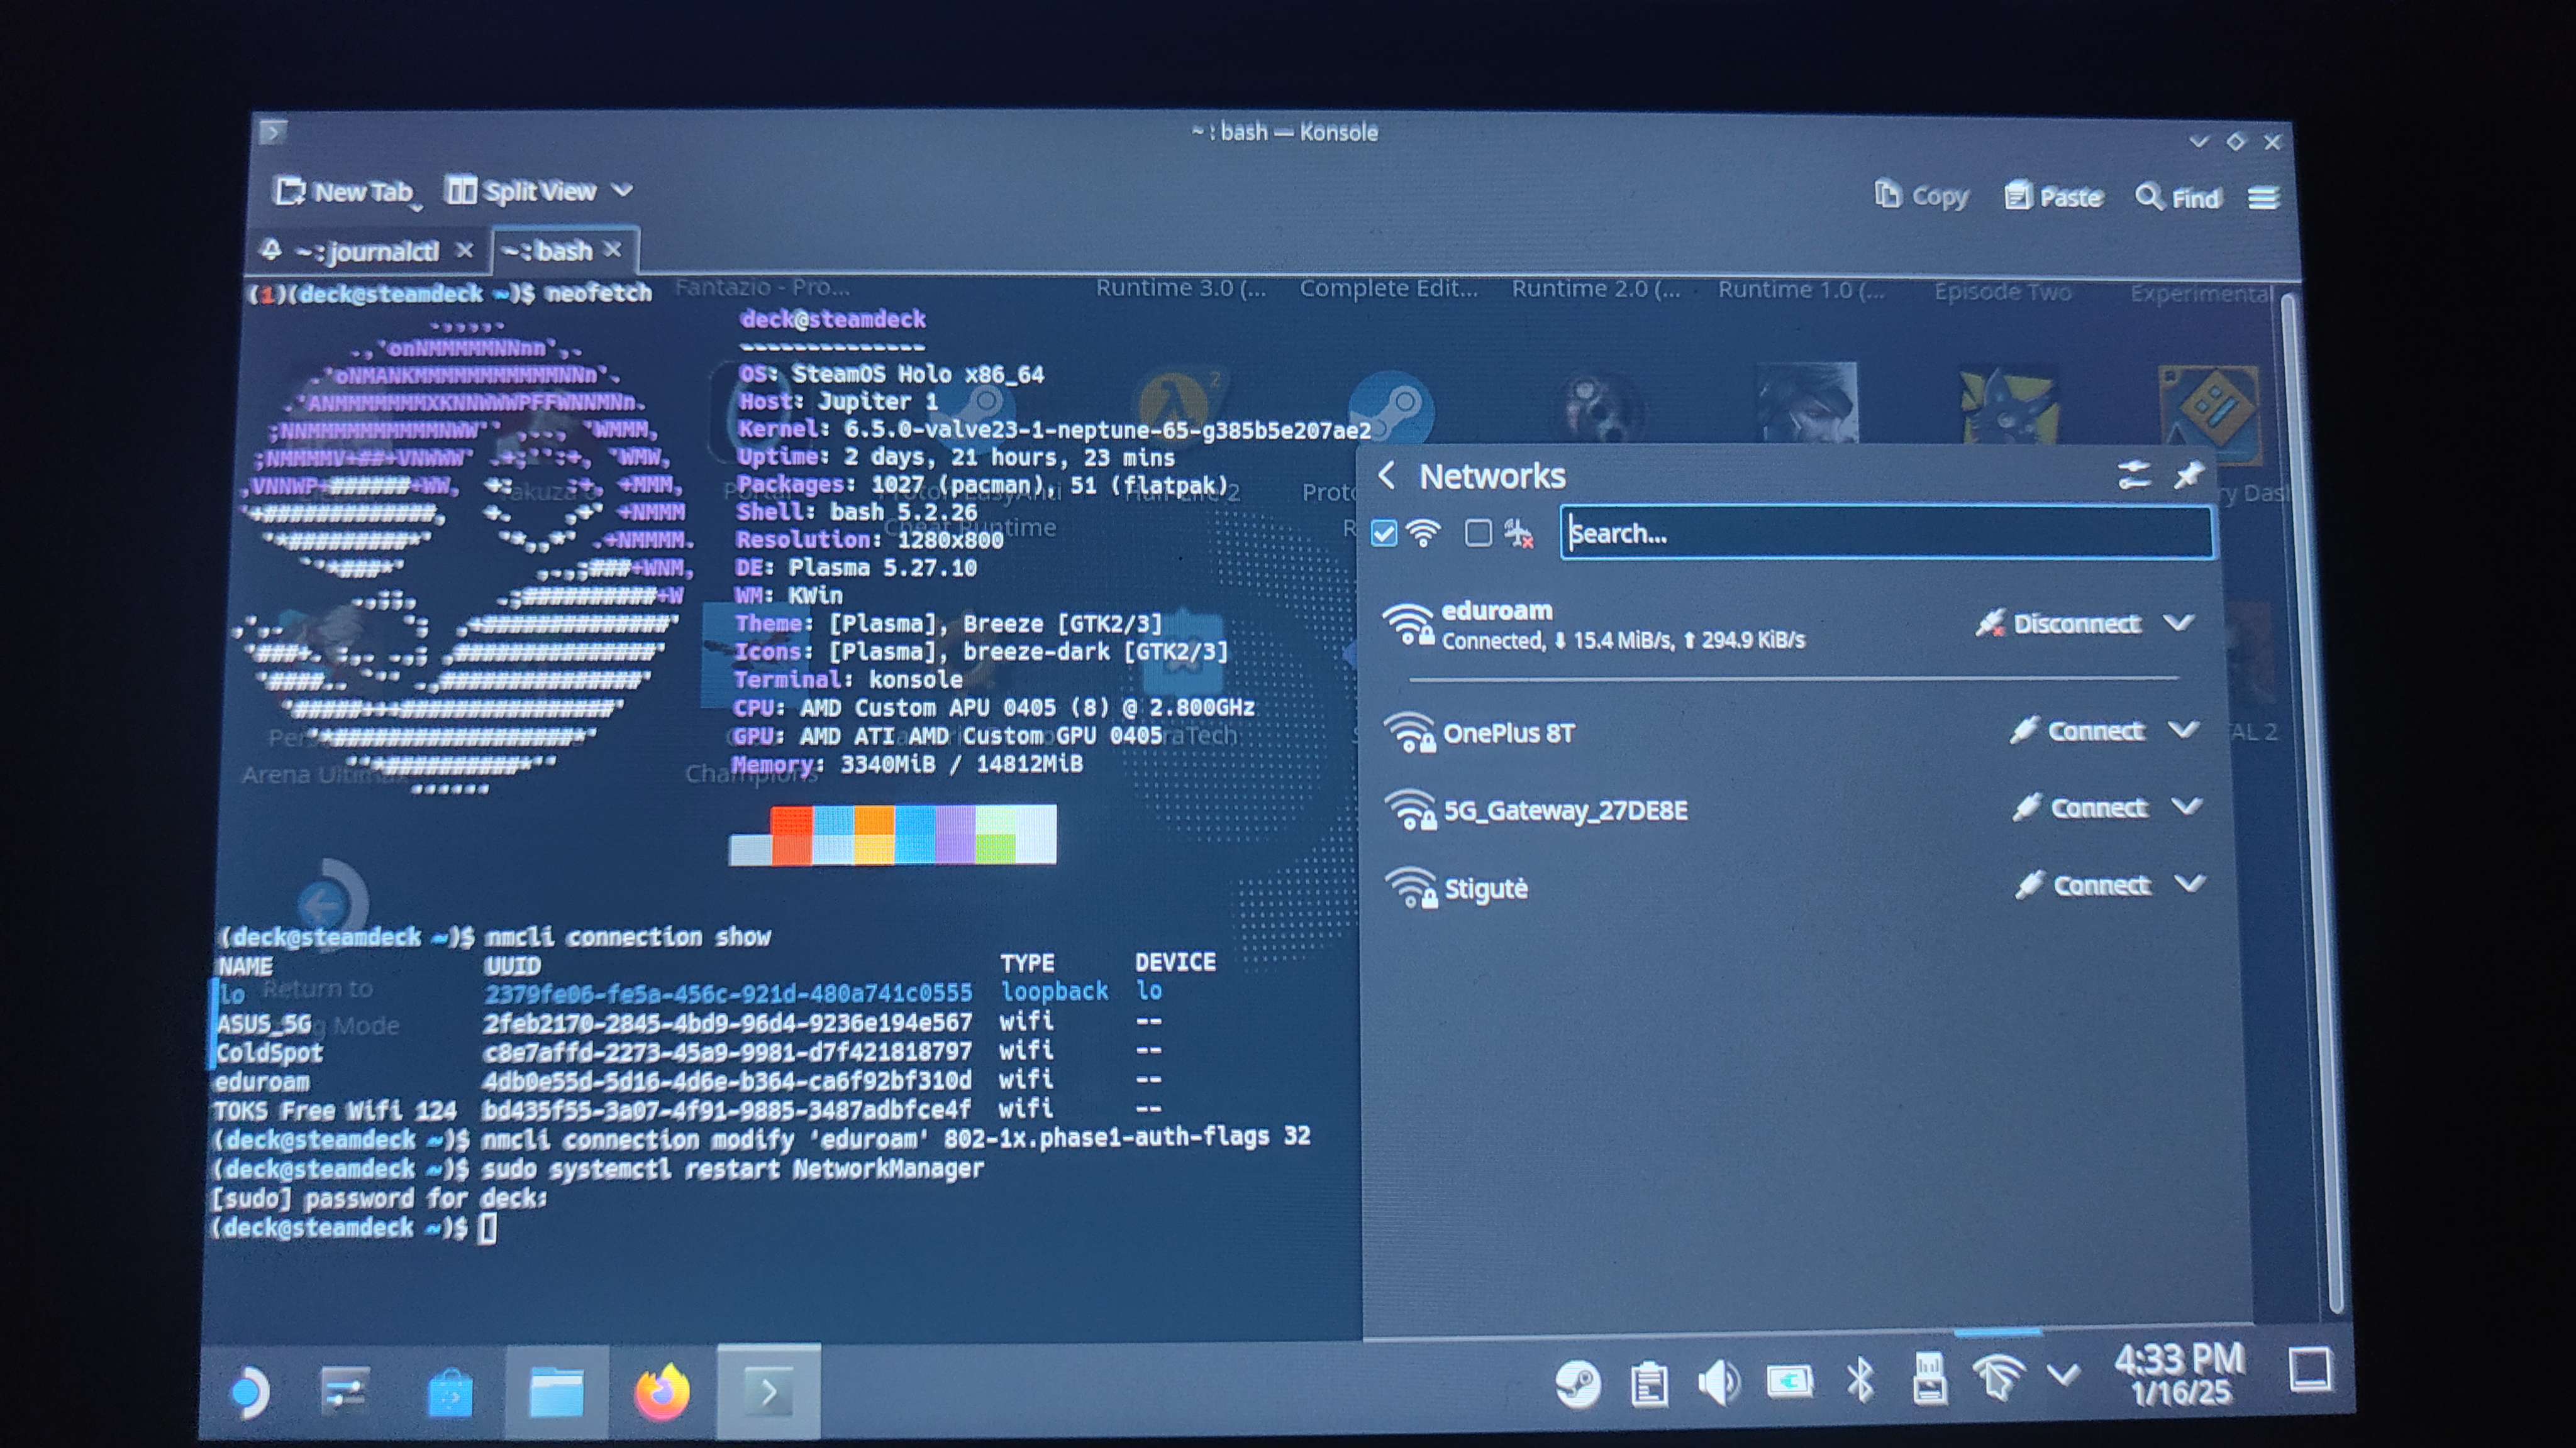
Task: Open Steam from the system tray
Action: click(1577, 1383)
